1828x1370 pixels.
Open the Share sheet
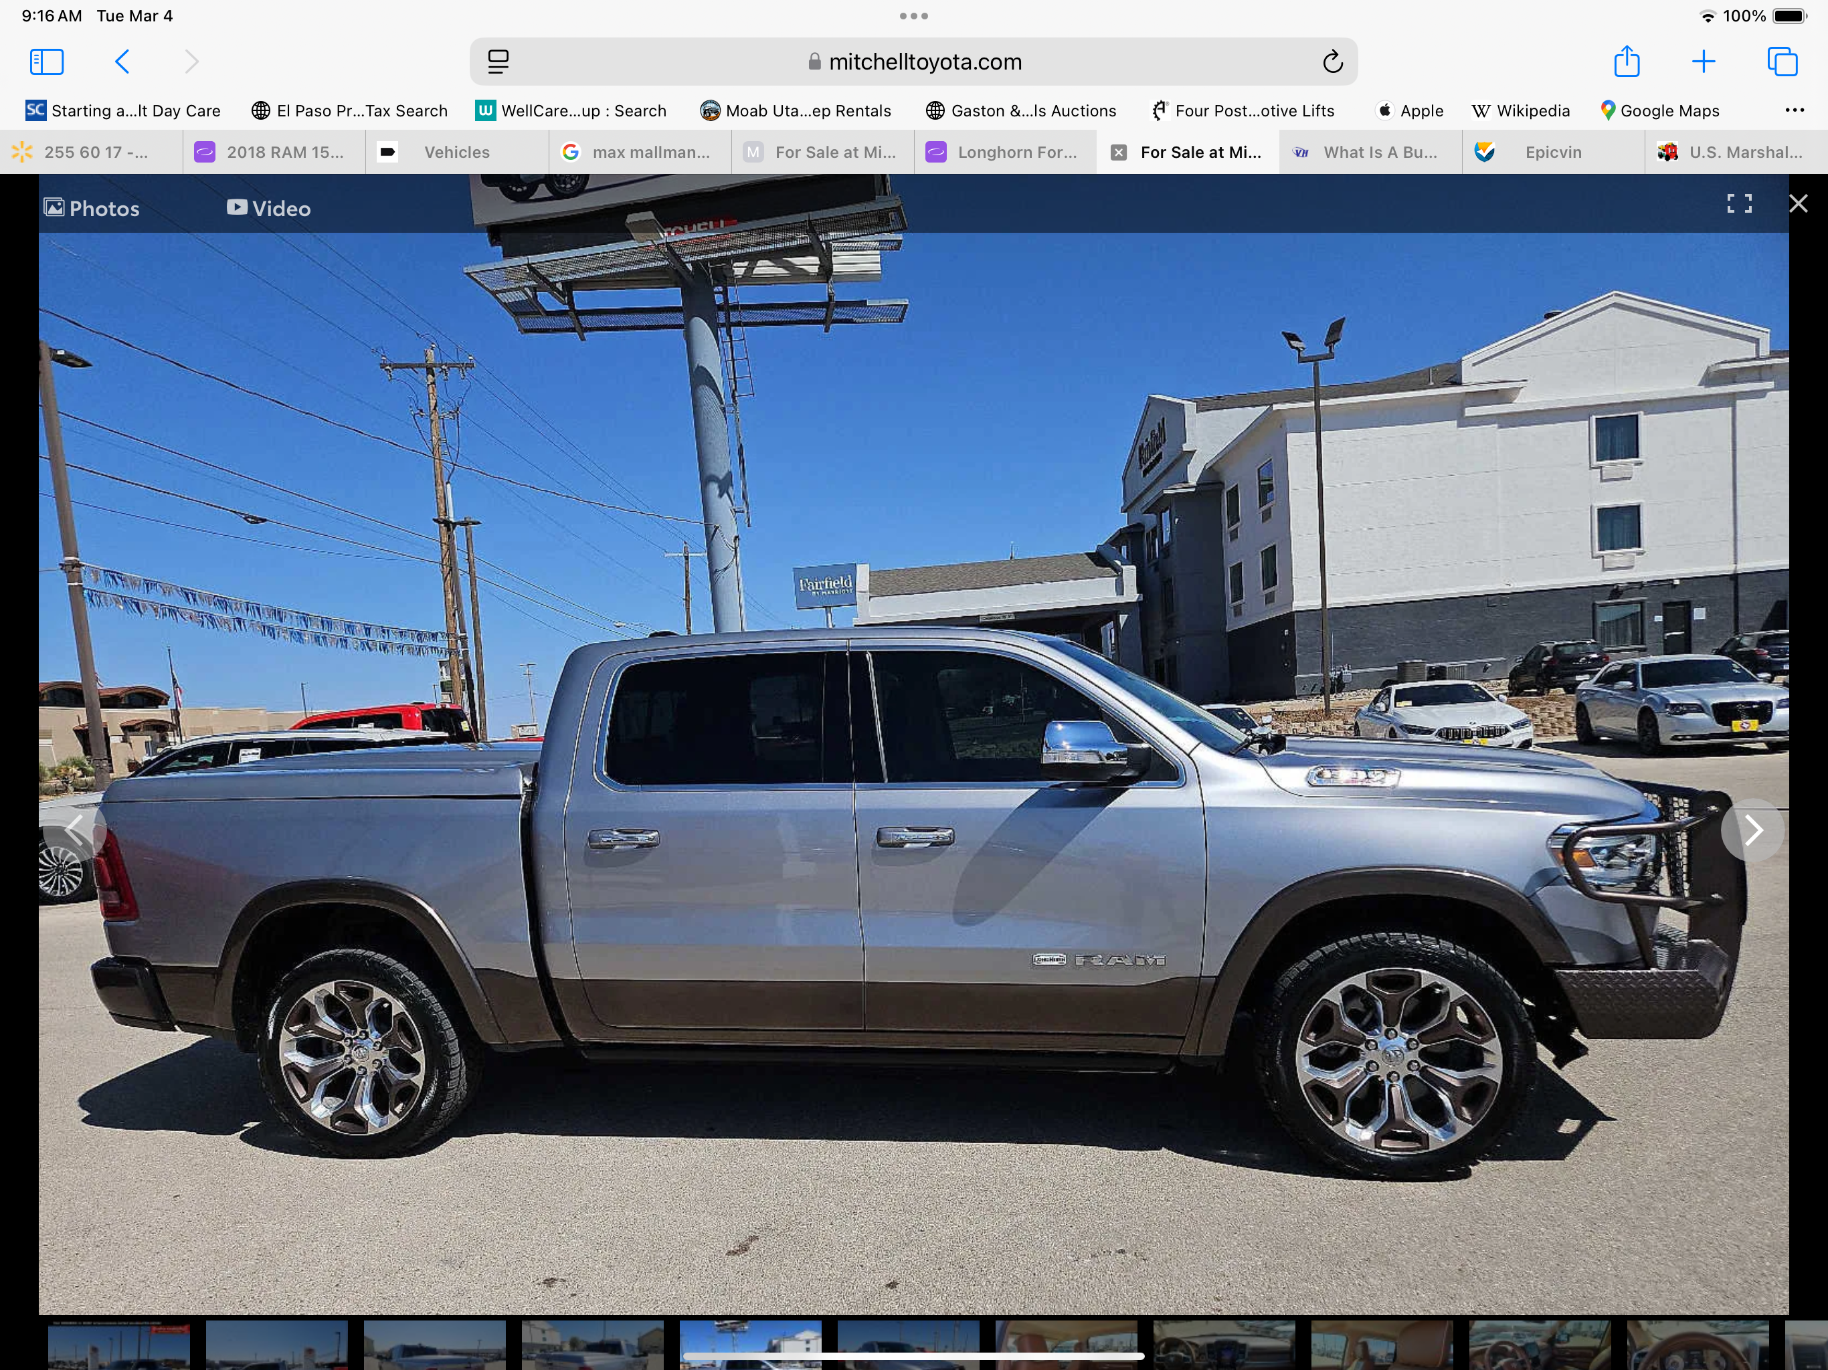click(x=1627, y=61)
